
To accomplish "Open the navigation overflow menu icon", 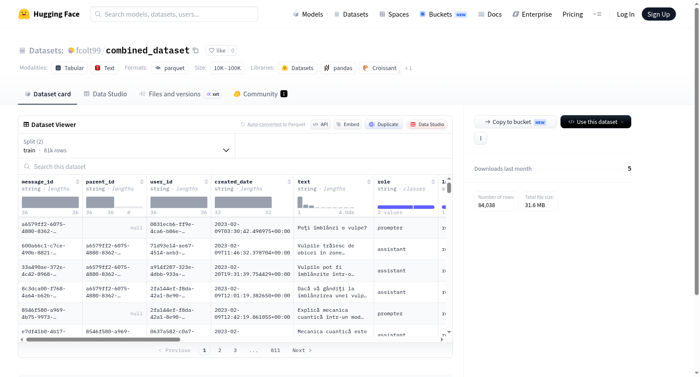I will tap(597, 14).
